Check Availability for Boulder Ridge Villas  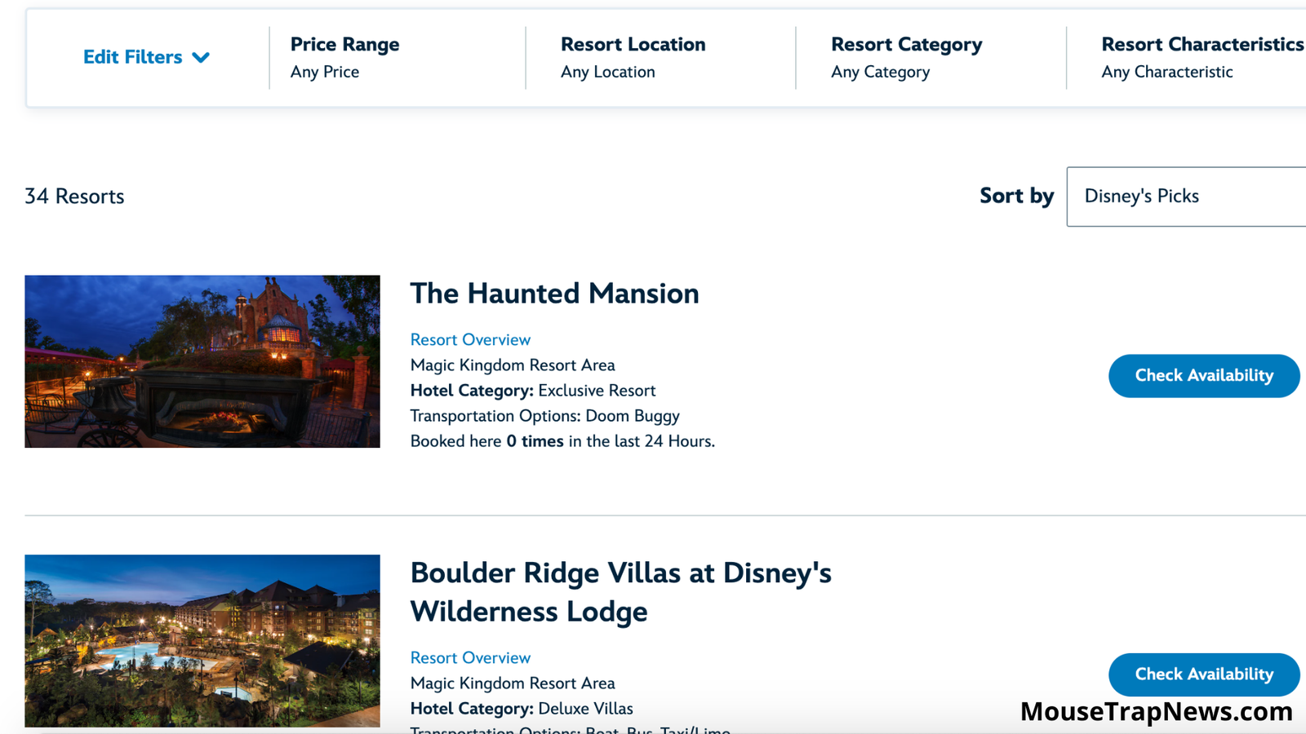(1204, 674)
